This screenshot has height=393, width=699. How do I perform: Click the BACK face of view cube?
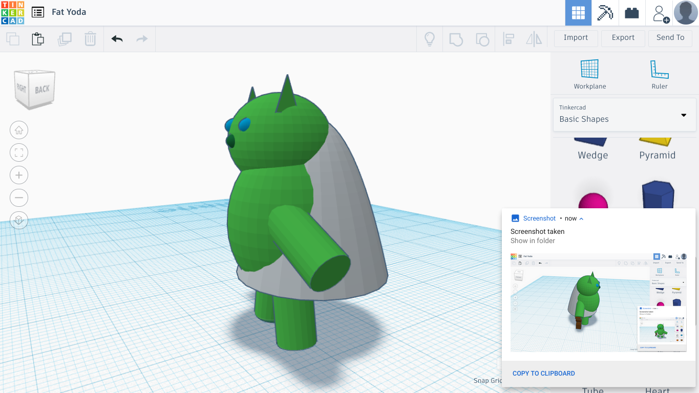43,89
